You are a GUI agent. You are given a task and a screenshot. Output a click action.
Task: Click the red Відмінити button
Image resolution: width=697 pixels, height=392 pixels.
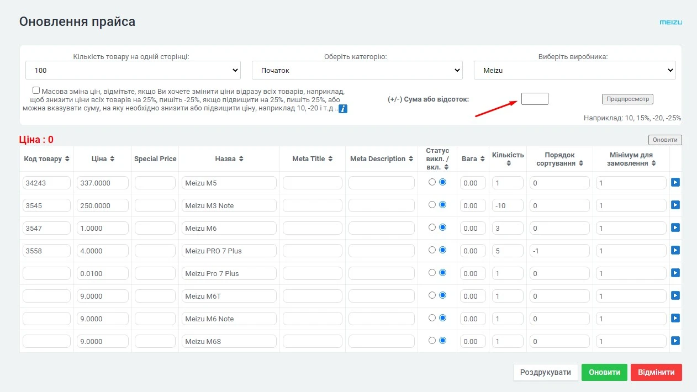point(656,372)
